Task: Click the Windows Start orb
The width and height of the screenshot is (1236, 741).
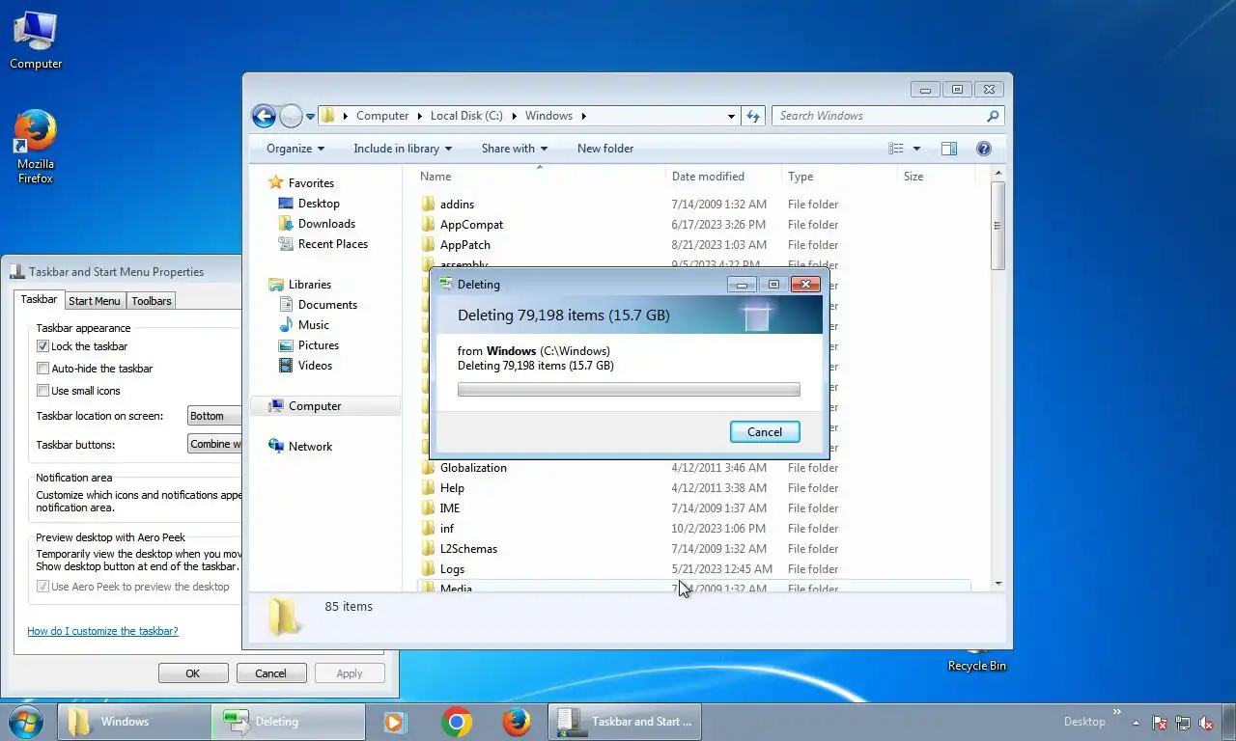Action: [x=26, y=722]
